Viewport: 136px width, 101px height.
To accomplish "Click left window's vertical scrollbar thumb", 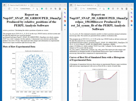I will (62, 22).
